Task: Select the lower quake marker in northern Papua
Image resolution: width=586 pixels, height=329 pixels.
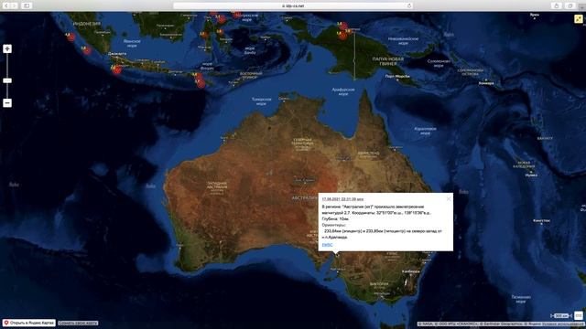Action: tap(342, 36)
